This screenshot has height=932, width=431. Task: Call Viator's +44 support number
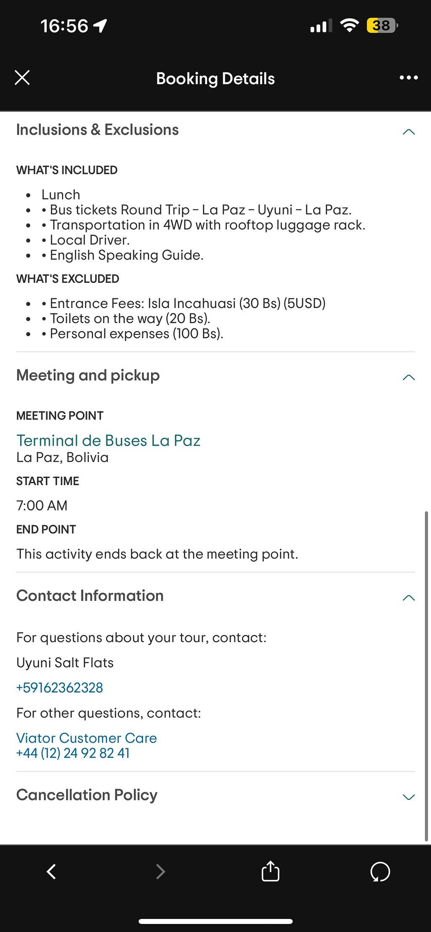73,753
